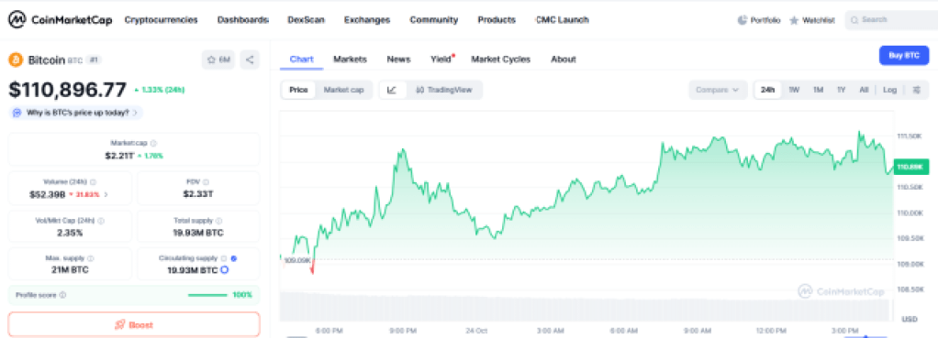Screen dimensions: 938x338
Task: Expand the Compare dropdown
Action: tap(717, 90)
